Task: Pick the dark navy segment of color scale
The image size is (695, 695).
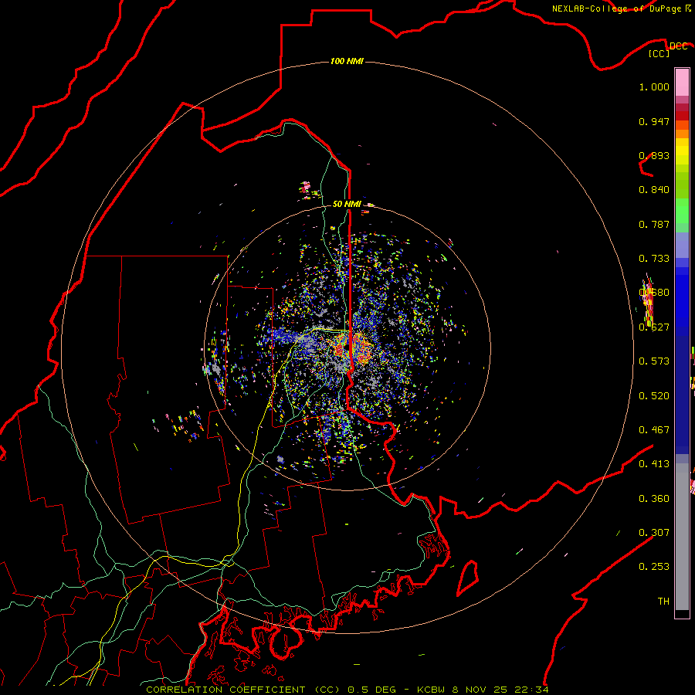Action: coord(682,395)
